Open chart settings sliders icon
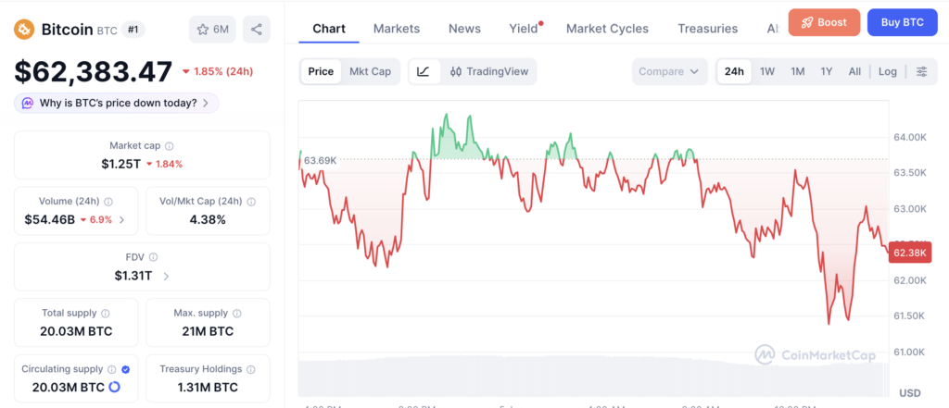Viewport: 949px width, 408px height. [x=922, y=71]
